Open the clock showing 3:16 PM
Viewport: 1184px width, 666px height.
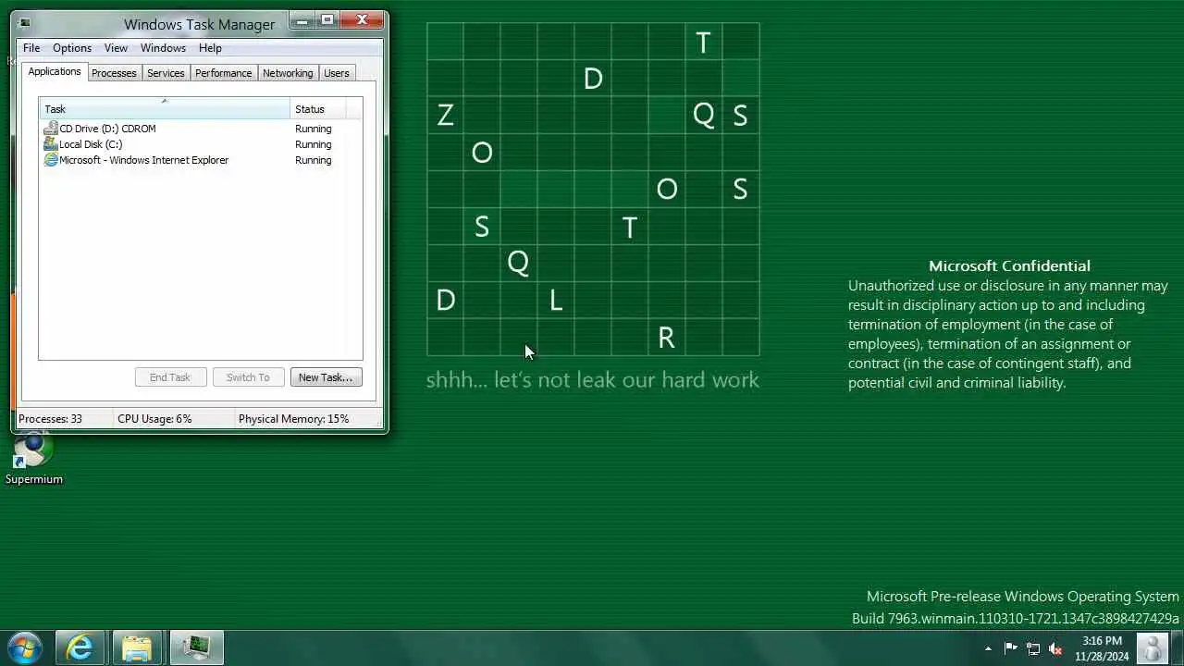pos(1102,648)
